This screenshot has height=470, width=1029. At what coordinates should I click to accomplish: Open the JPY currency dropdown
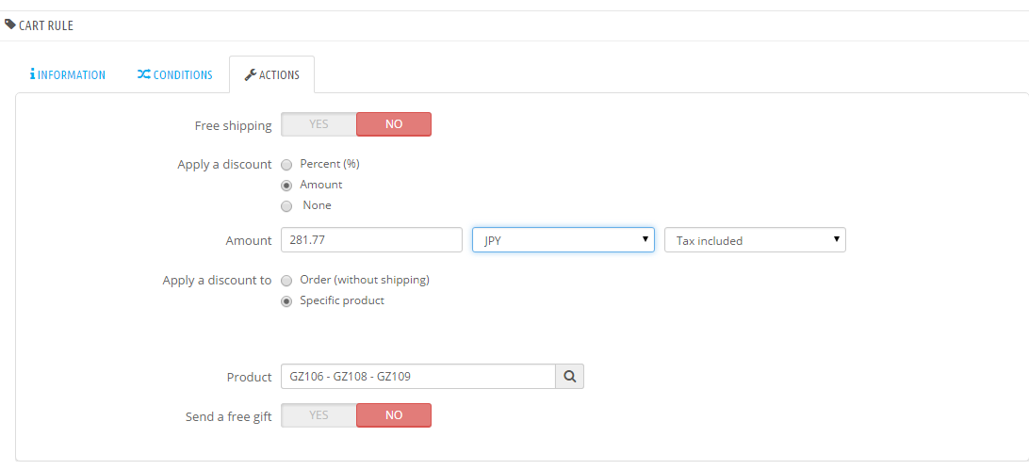563,240
